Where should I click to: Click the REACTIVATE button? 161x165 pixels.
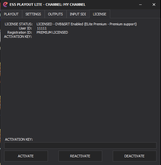80,156
